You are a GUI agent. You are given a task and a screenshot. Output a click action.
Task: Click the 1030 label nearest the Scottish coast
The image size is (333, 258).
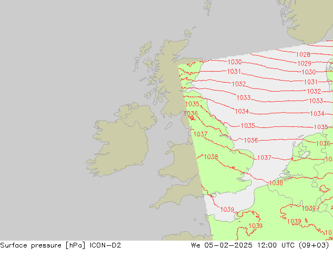click(x=235, y=62)
